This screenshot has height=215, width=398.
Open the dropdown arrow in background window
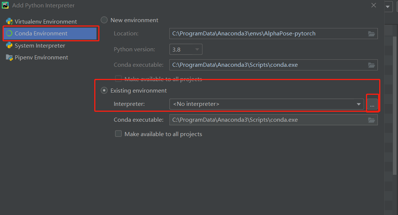(388, 7)
